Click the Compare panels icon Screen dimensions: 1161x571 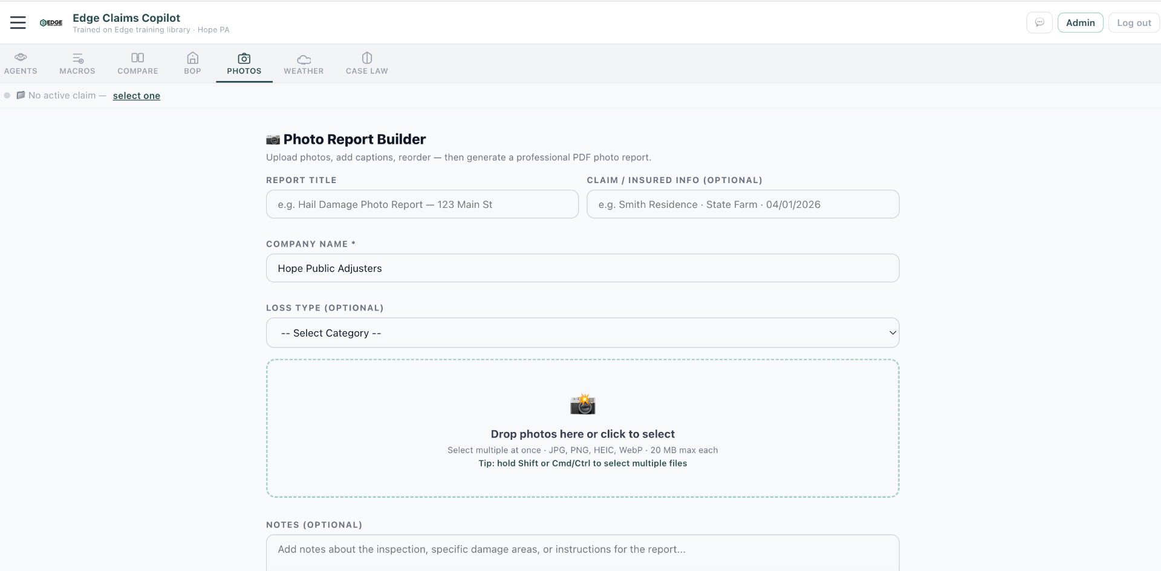(137, 57)
